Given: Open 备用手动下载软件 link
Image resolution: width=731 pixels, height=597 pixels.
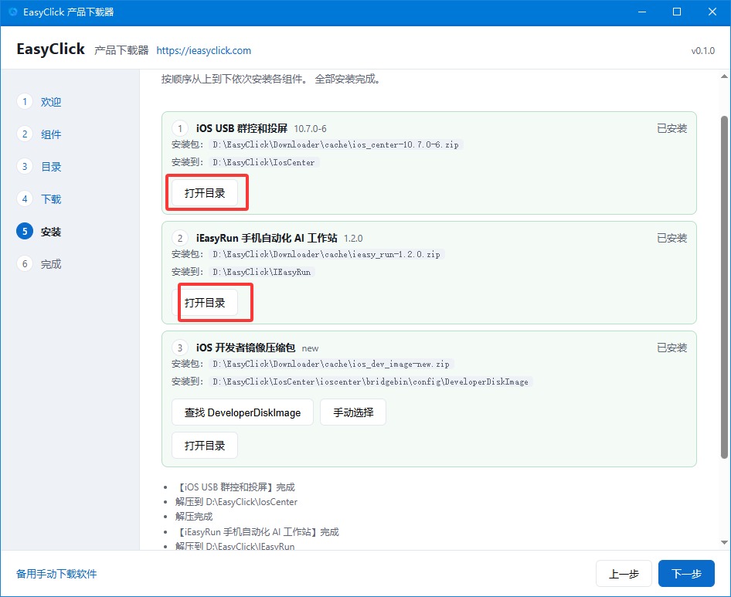Looking at the screenshot, I should point(56,574).
